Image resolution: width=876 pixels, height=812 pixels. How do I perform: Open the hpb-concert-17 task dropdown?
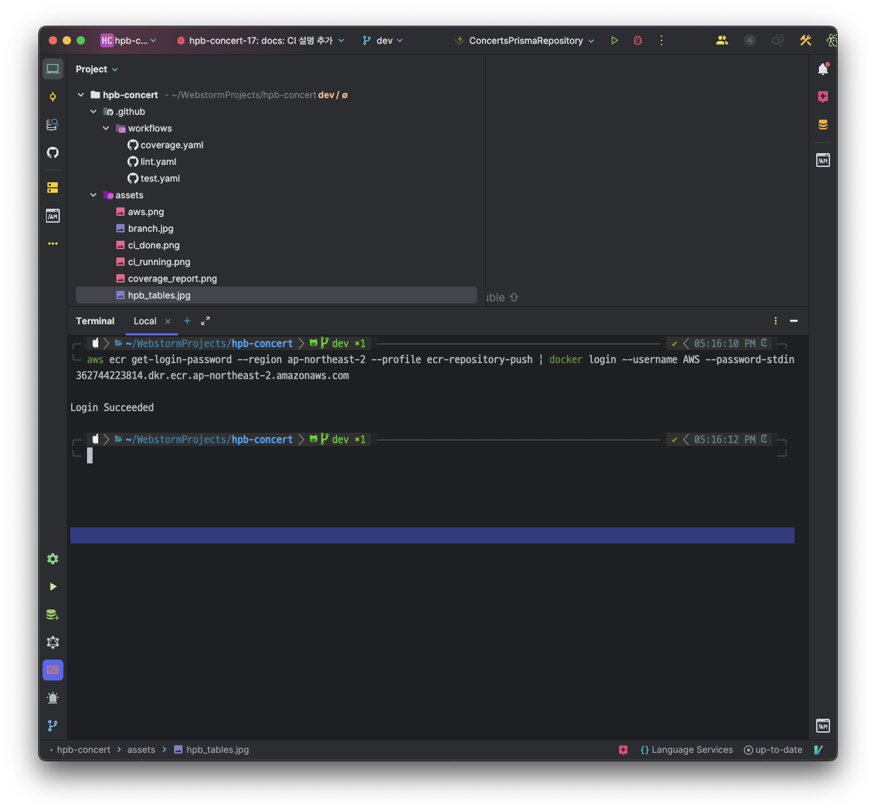(x=260, y=40)
